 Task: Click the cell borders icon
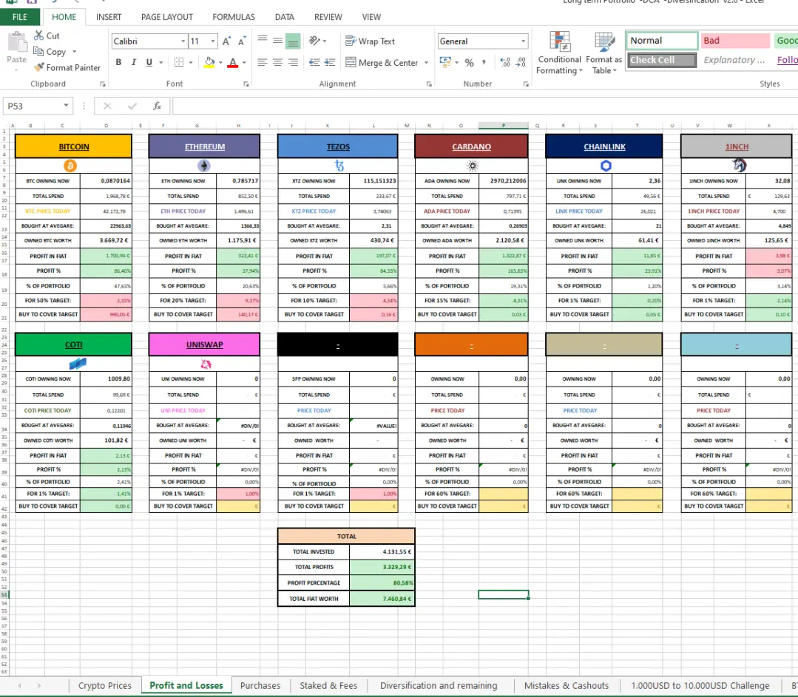click(x=179, y=62)
